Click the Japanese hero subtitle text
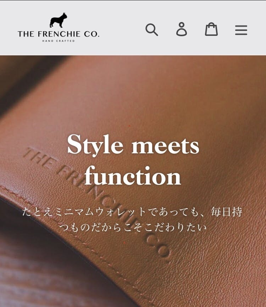 click(x=132, y=219)
